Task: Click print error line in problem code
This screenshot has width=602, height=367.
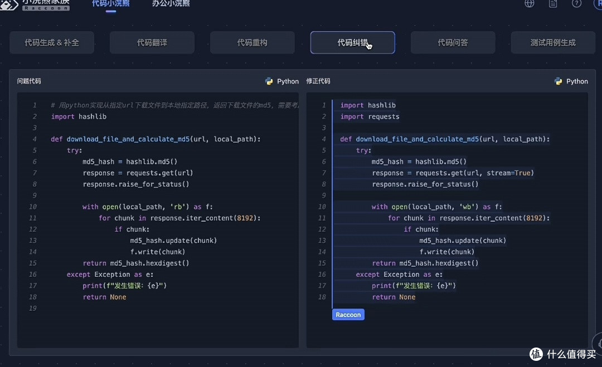Action: (x=125, y=286)
